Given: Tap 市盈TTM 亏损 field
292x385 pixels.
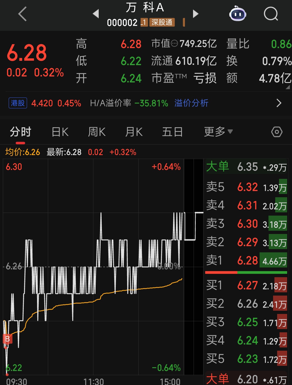Looking at the screenshot, I should click(x=184, y=78).
